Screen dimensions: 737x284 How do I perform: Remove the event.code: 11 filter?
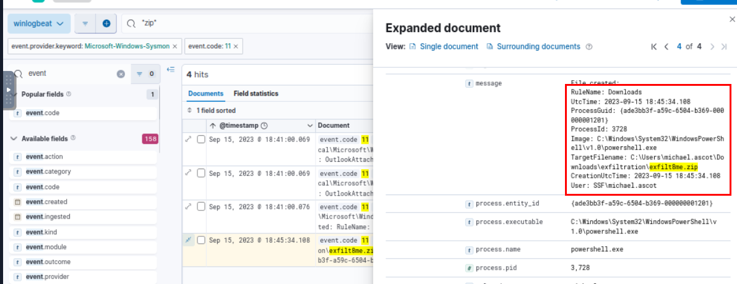[236, 46]
